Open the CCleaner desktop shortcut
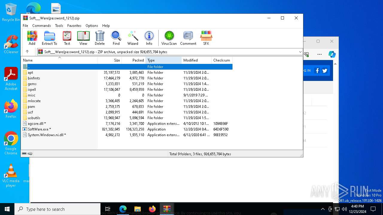 point(11,44)
